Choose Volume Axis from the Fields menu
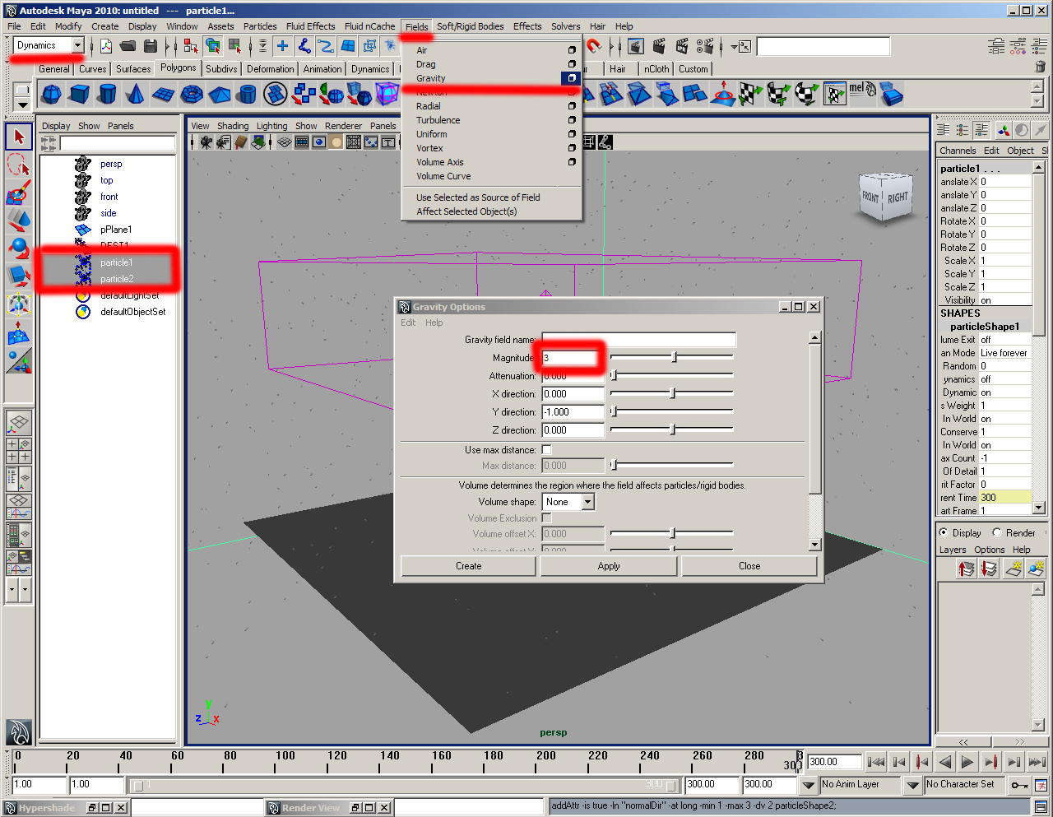Viewport: 1053px width, 817px height. tap(440, 162)
